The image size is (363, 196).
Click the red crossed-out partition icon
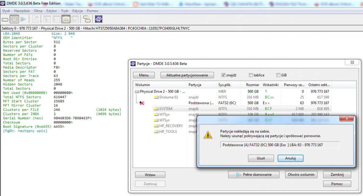click(141, 103)
